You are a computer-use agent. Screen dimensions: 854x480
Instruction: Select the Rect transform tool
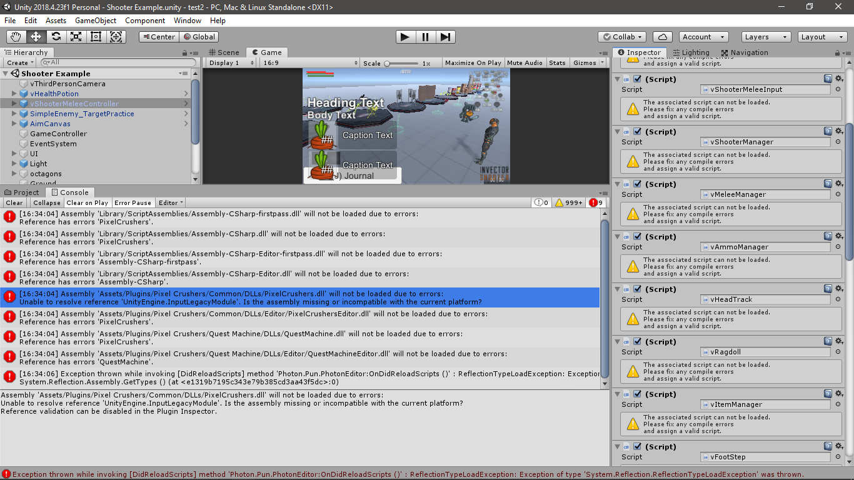96,37
